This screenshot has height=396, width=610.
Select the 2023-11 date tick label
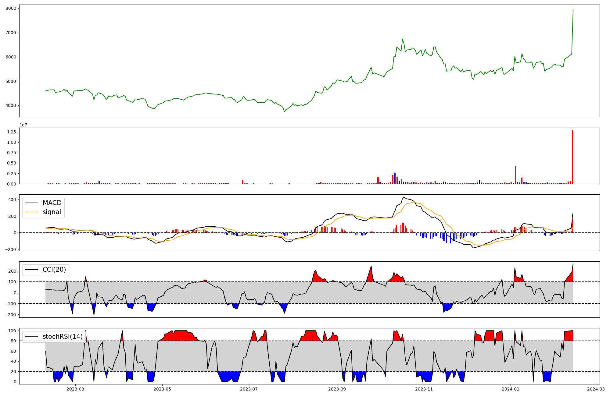click(x=424, y=389)
